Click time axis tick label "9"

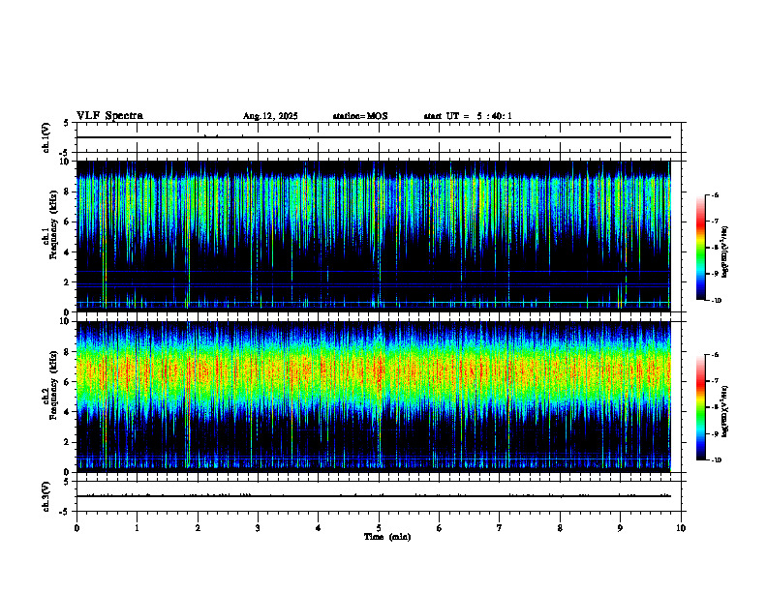[x=620, y=528]
